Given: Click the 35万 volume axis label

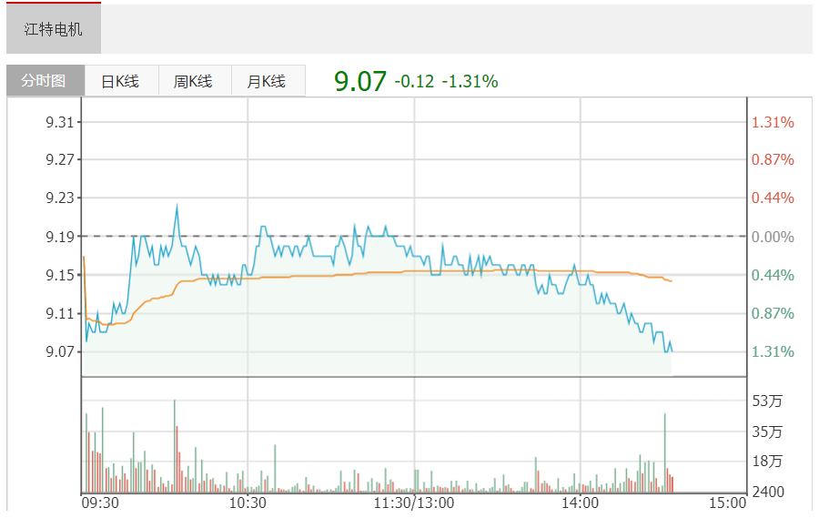Looking at the screenshot, I should (x=767, y=432).
